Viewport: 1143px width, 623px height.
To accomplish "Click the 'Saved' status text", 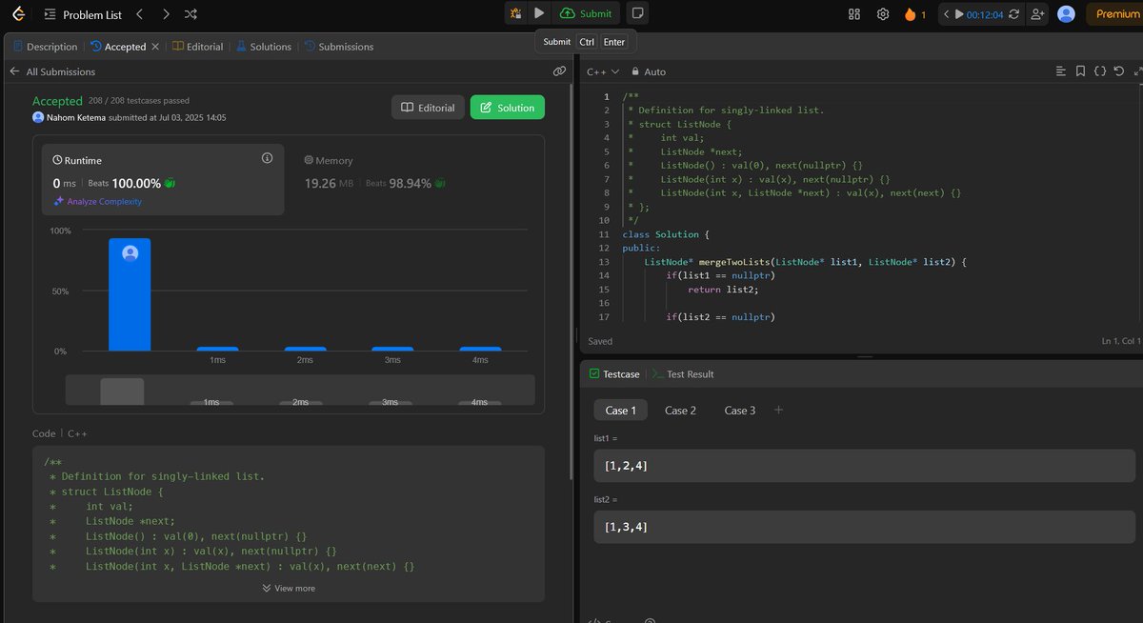I will pos(601,341).
